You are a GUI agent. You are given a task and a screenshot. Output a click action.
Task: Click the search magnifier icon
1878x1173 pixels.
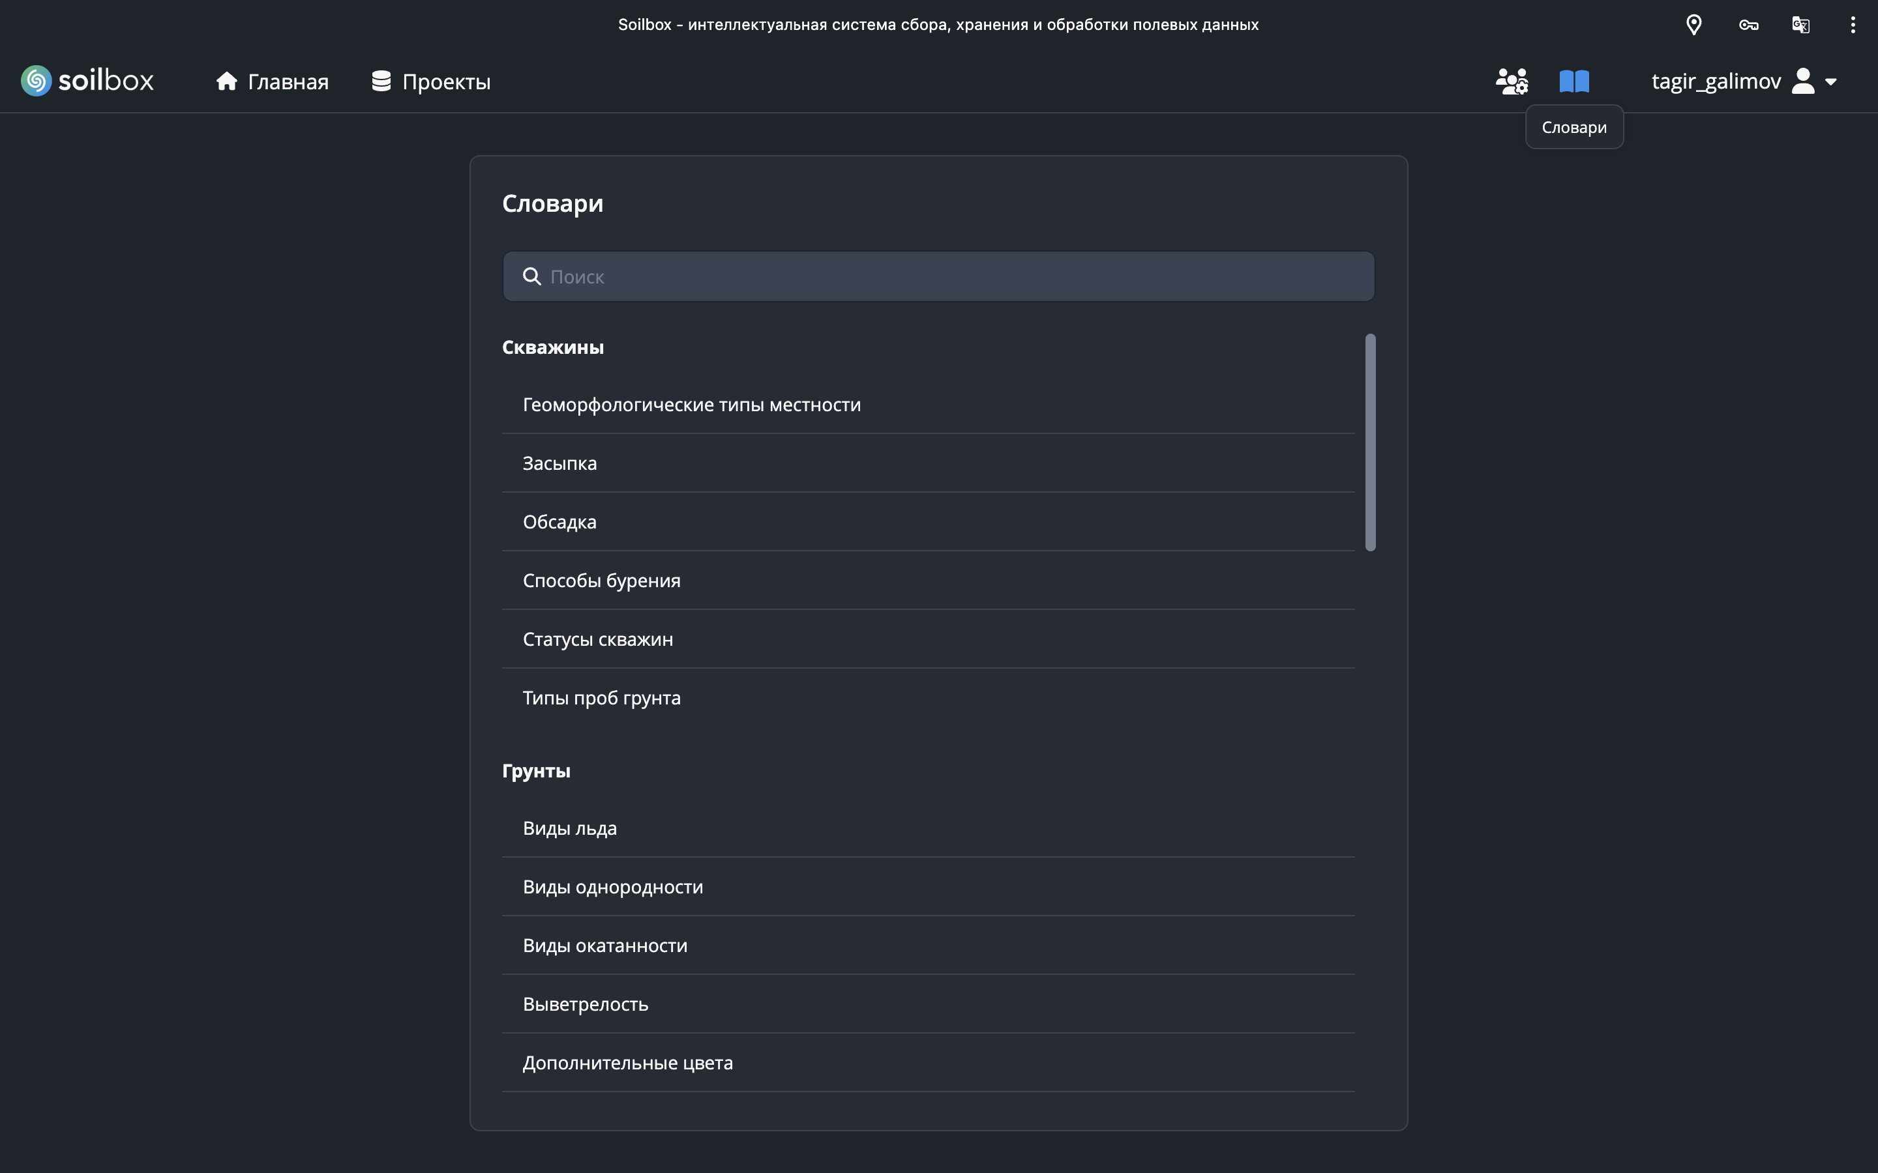coord(531,276)
